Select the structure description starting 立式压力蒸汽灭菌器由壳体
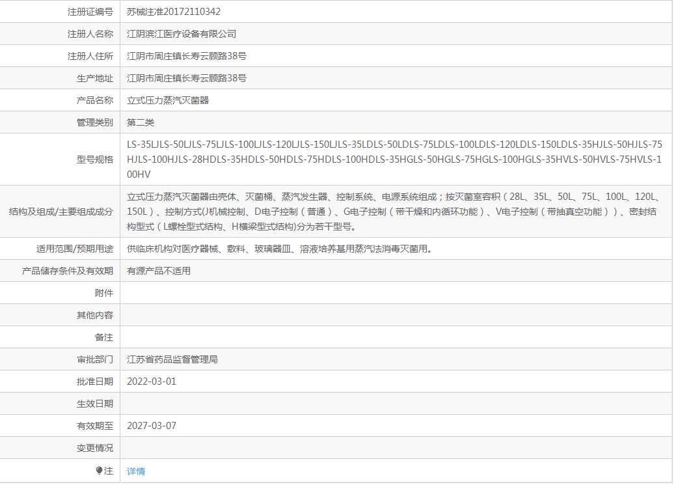Screen dimensions: 674x485 point(394,212)
